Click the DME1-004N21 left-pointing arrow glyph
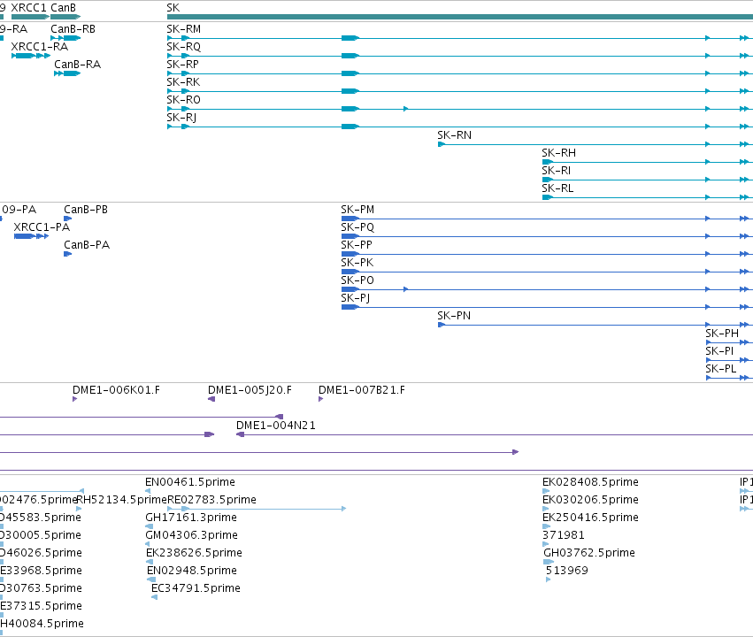 pyautogui.click(x=240, y=434)
